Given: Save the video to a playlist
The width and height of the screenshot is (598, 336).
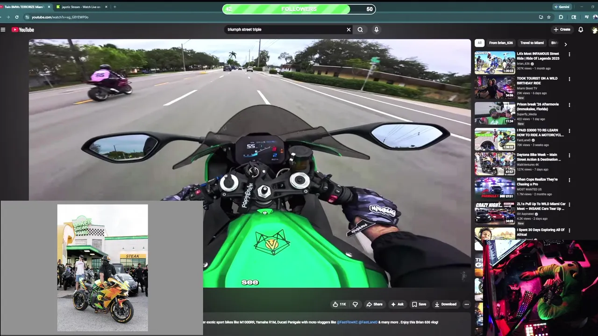Looking at the screenshot, I should [x=419, y=304].
